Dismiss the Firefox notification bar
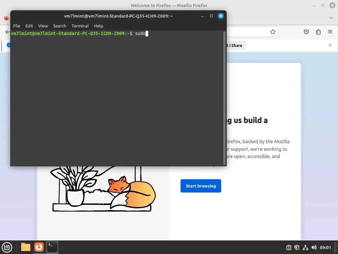Viewport: 338px width, 254px height. tap(330, 45)
